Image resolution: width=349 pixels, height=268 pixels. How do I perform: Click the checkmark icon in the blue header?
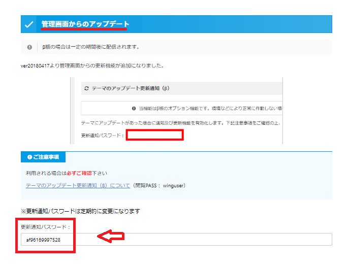29,24
